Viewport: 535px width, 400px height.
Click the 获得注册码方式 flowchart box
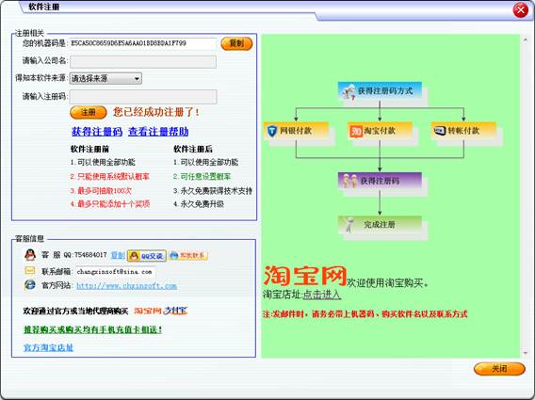click(380, 90)
